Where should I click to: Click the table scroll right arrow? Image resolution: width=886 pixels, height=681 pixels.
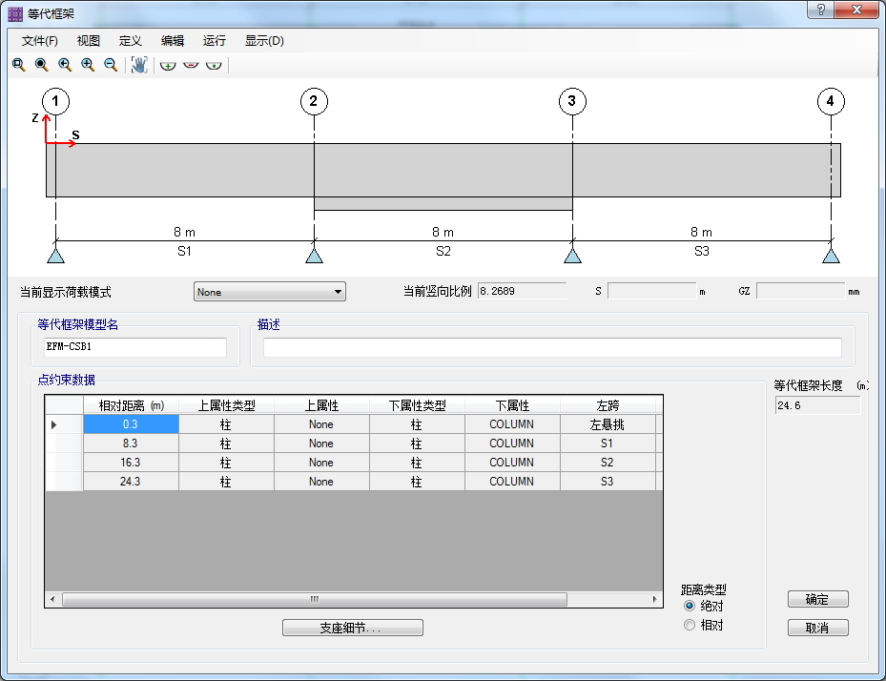tap(655, 599)
